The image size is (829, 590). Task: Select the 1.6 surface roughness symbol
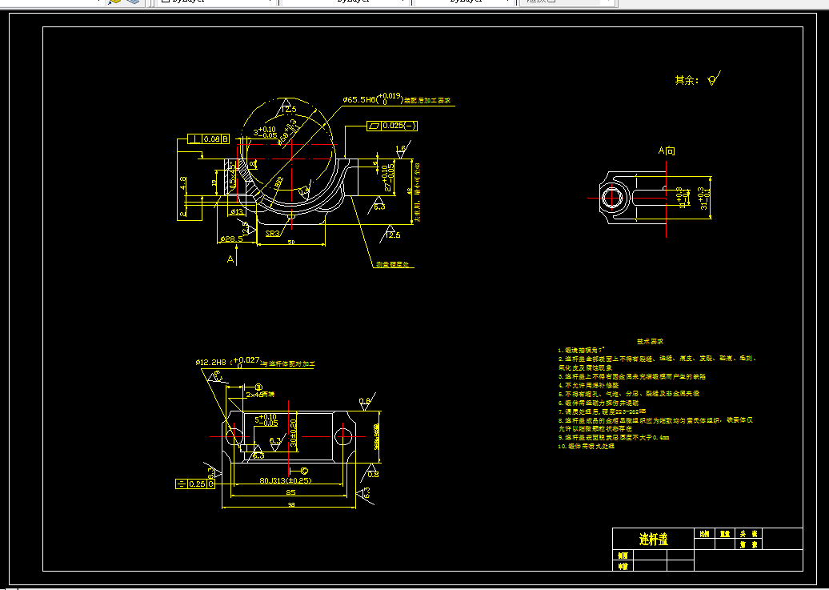coord(402,151)
